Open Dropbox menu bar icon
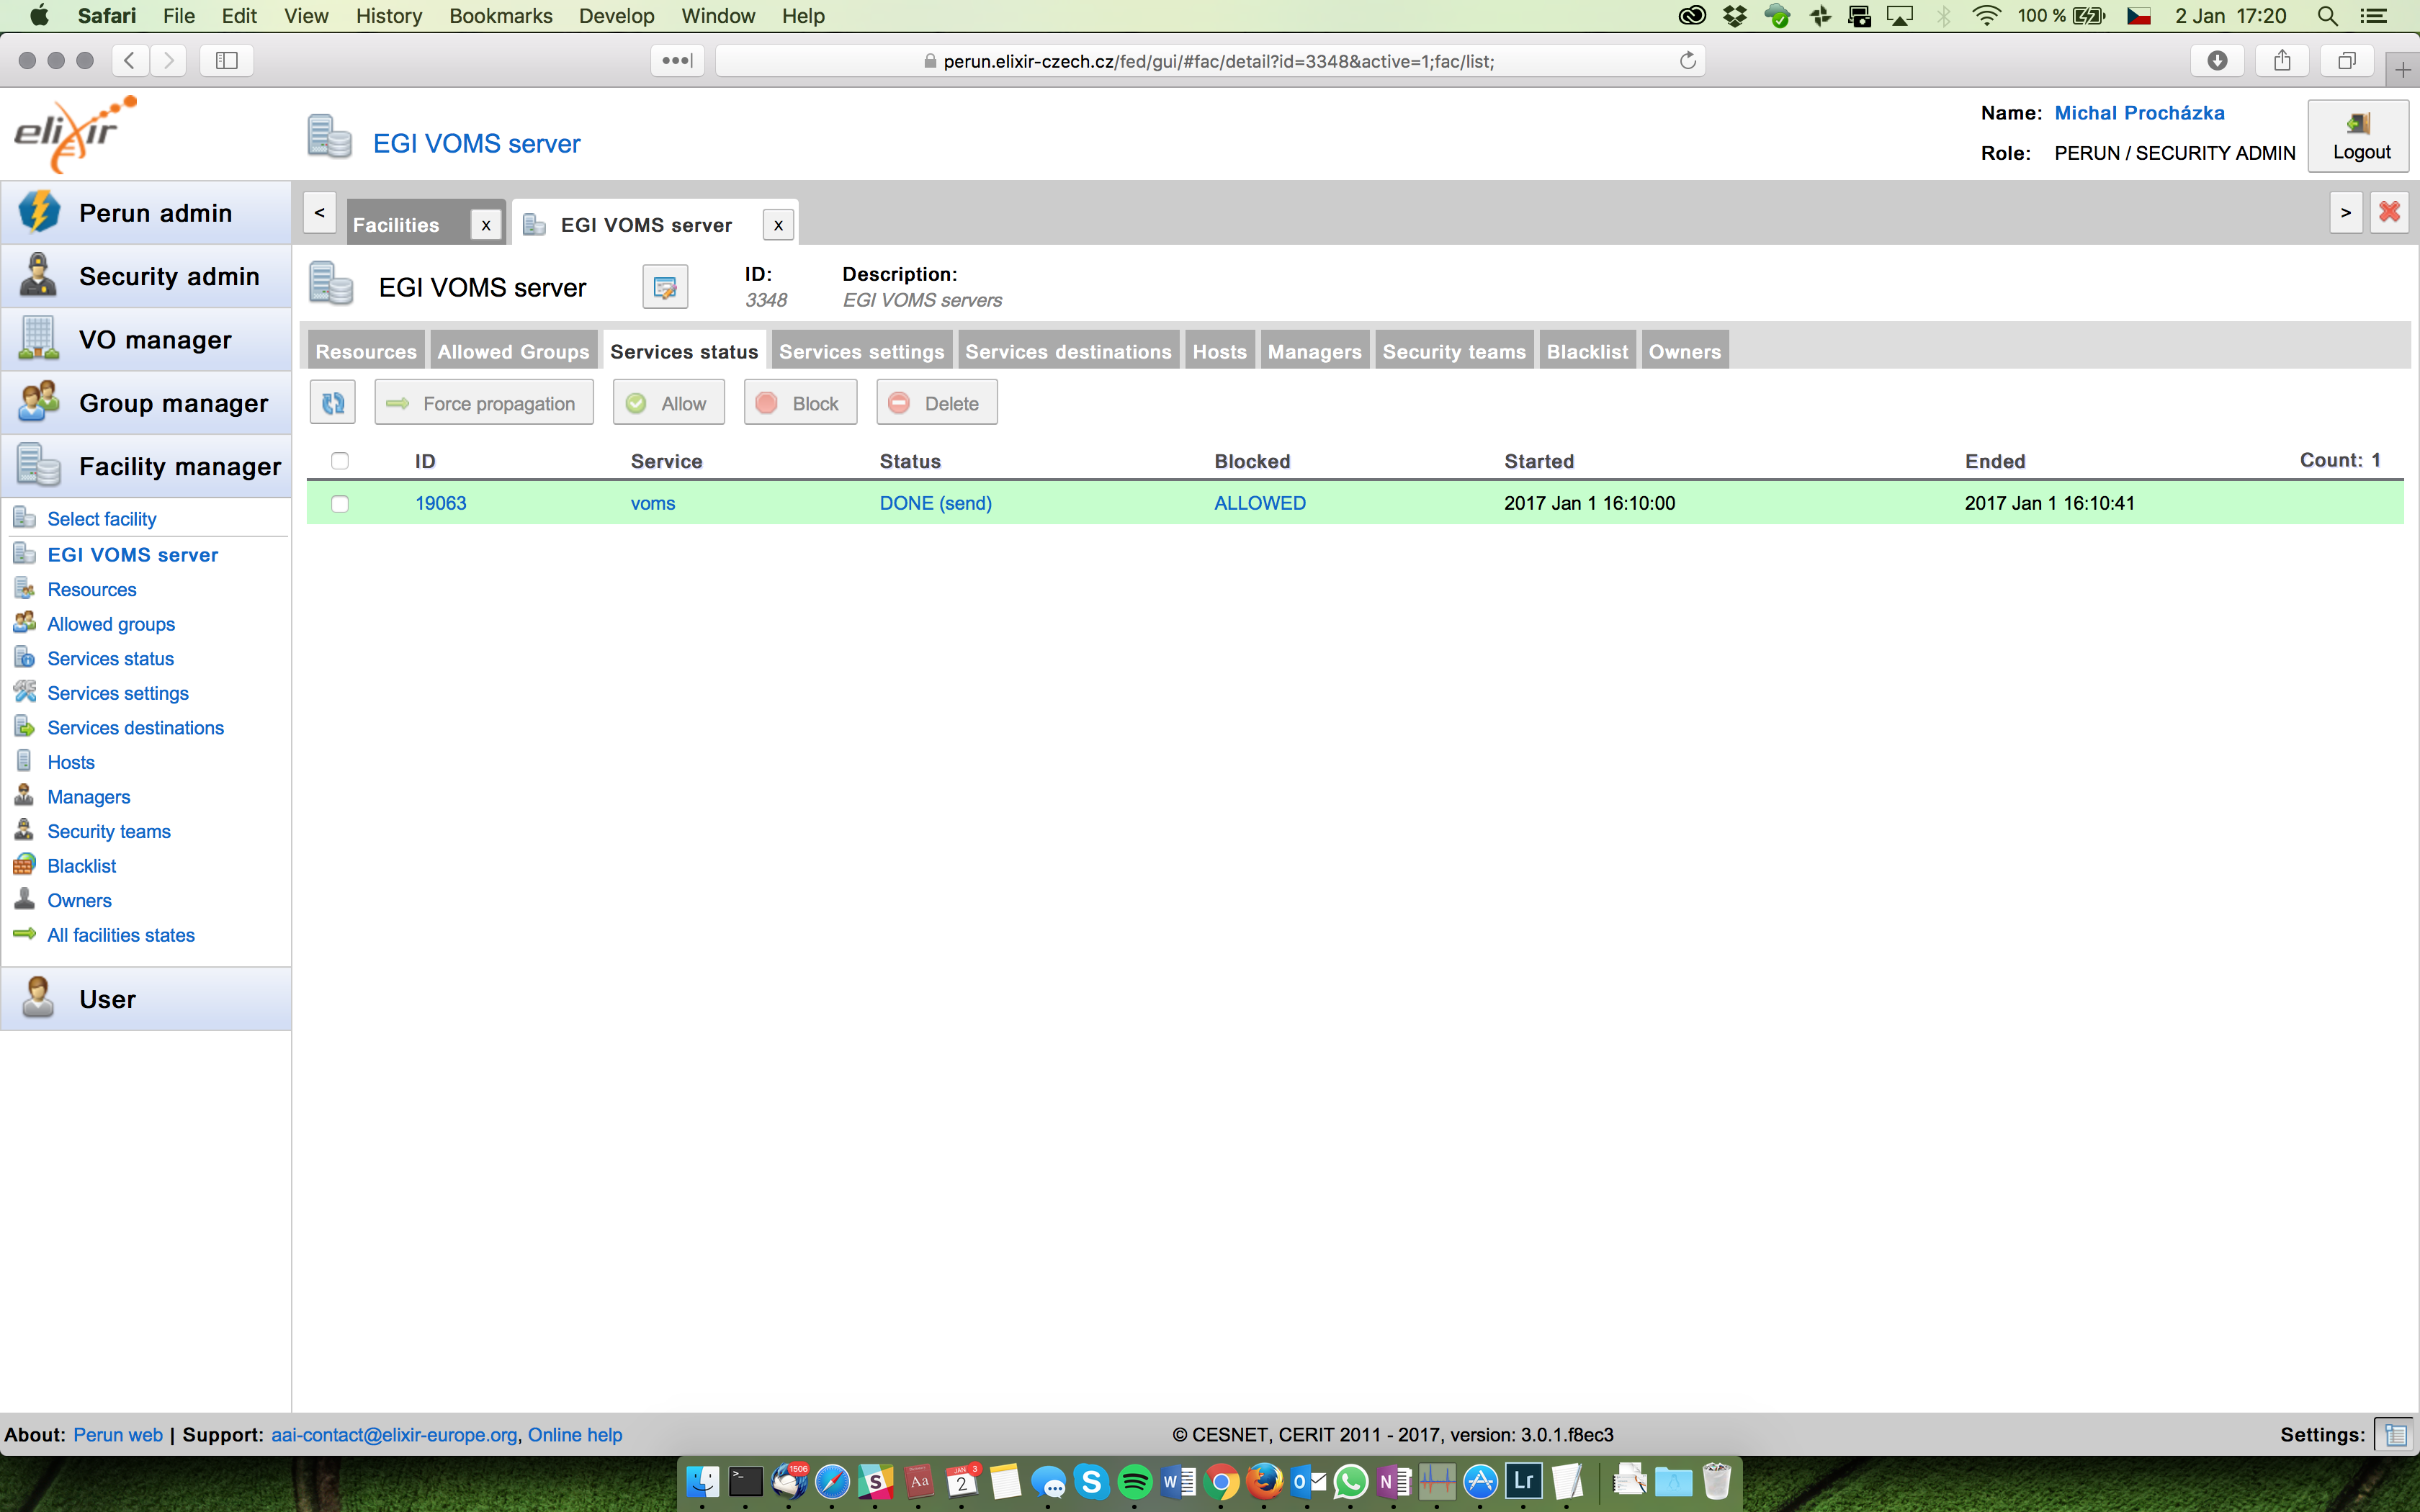 [1735, 16]
